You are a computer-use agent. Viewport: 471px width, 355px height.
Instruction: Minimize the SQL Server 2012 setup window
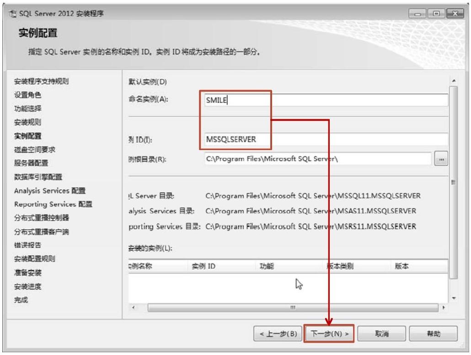point(417,14)
